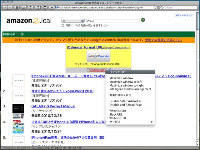200x150 pixels.
Task: Open the 本 category dropdown
Action: pyautogui.click(x=73, y=21)
